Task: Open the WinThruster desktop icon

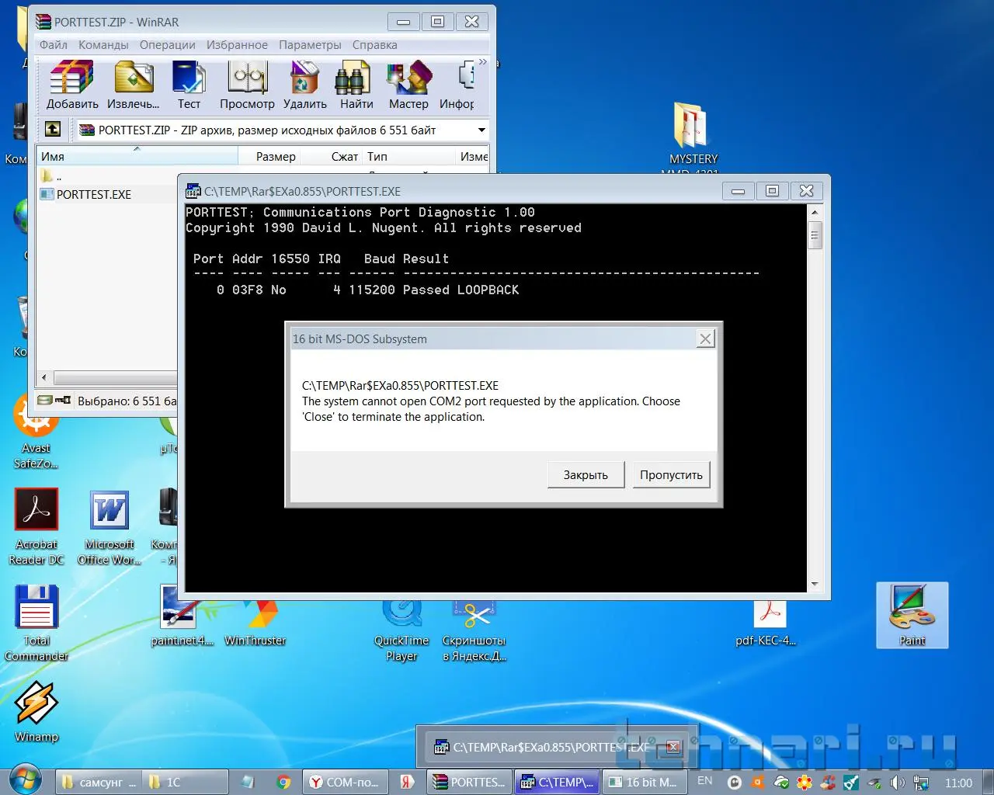Action: click(x=255, y=621)
